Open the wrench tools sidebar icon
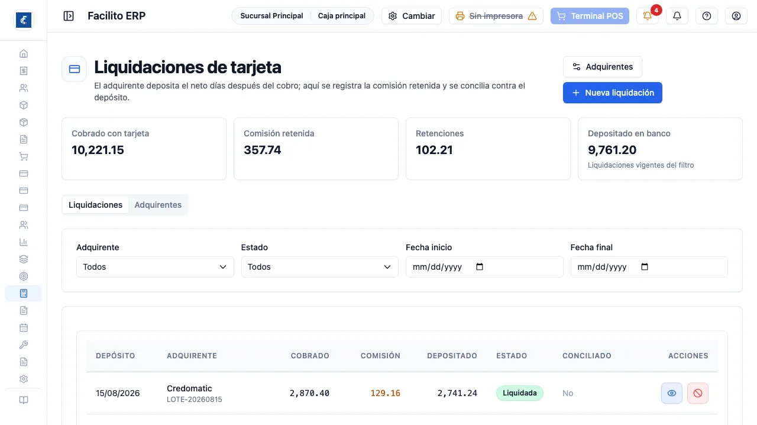This screenshot has width=757, height=425. tap(24, 345)
